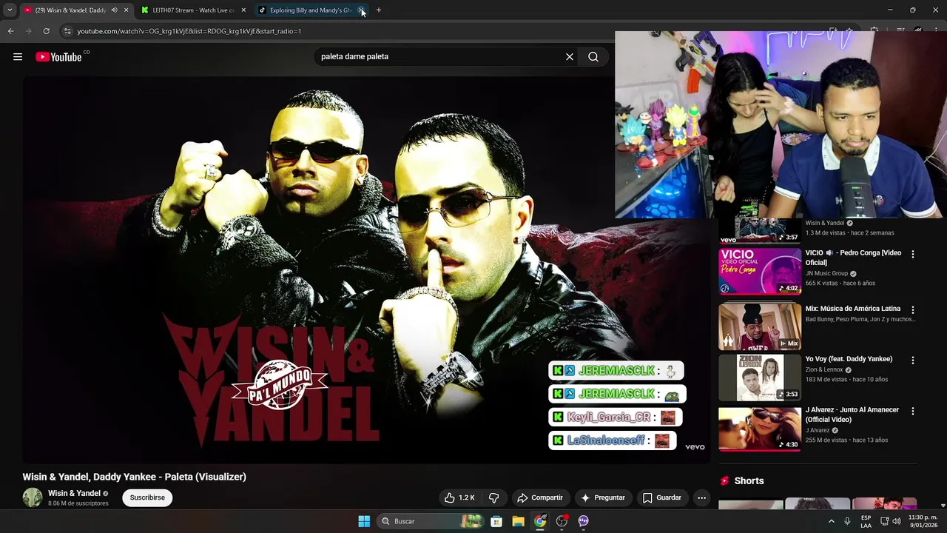Click the microphone tray icon

847,521
